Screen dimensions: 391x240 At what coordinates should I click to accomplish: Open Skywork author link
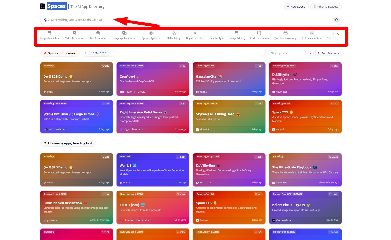(203, 129)
